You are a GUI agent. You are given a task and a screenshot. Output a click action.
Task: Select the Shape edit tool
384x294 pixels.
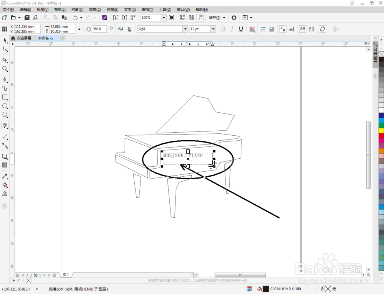5,49
